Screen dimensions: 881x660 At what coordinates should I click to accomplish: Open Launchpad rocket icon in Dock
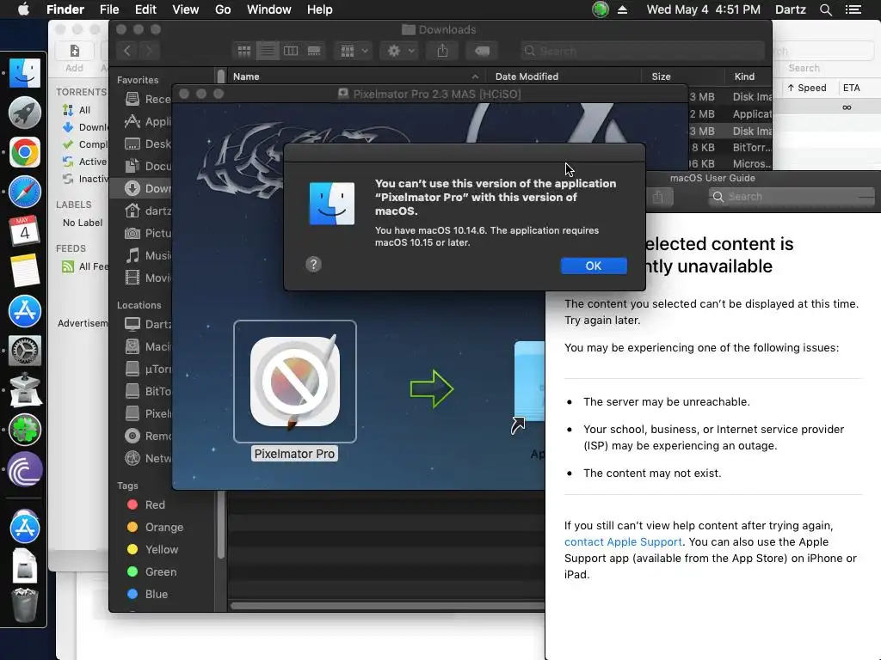[25, 113]
